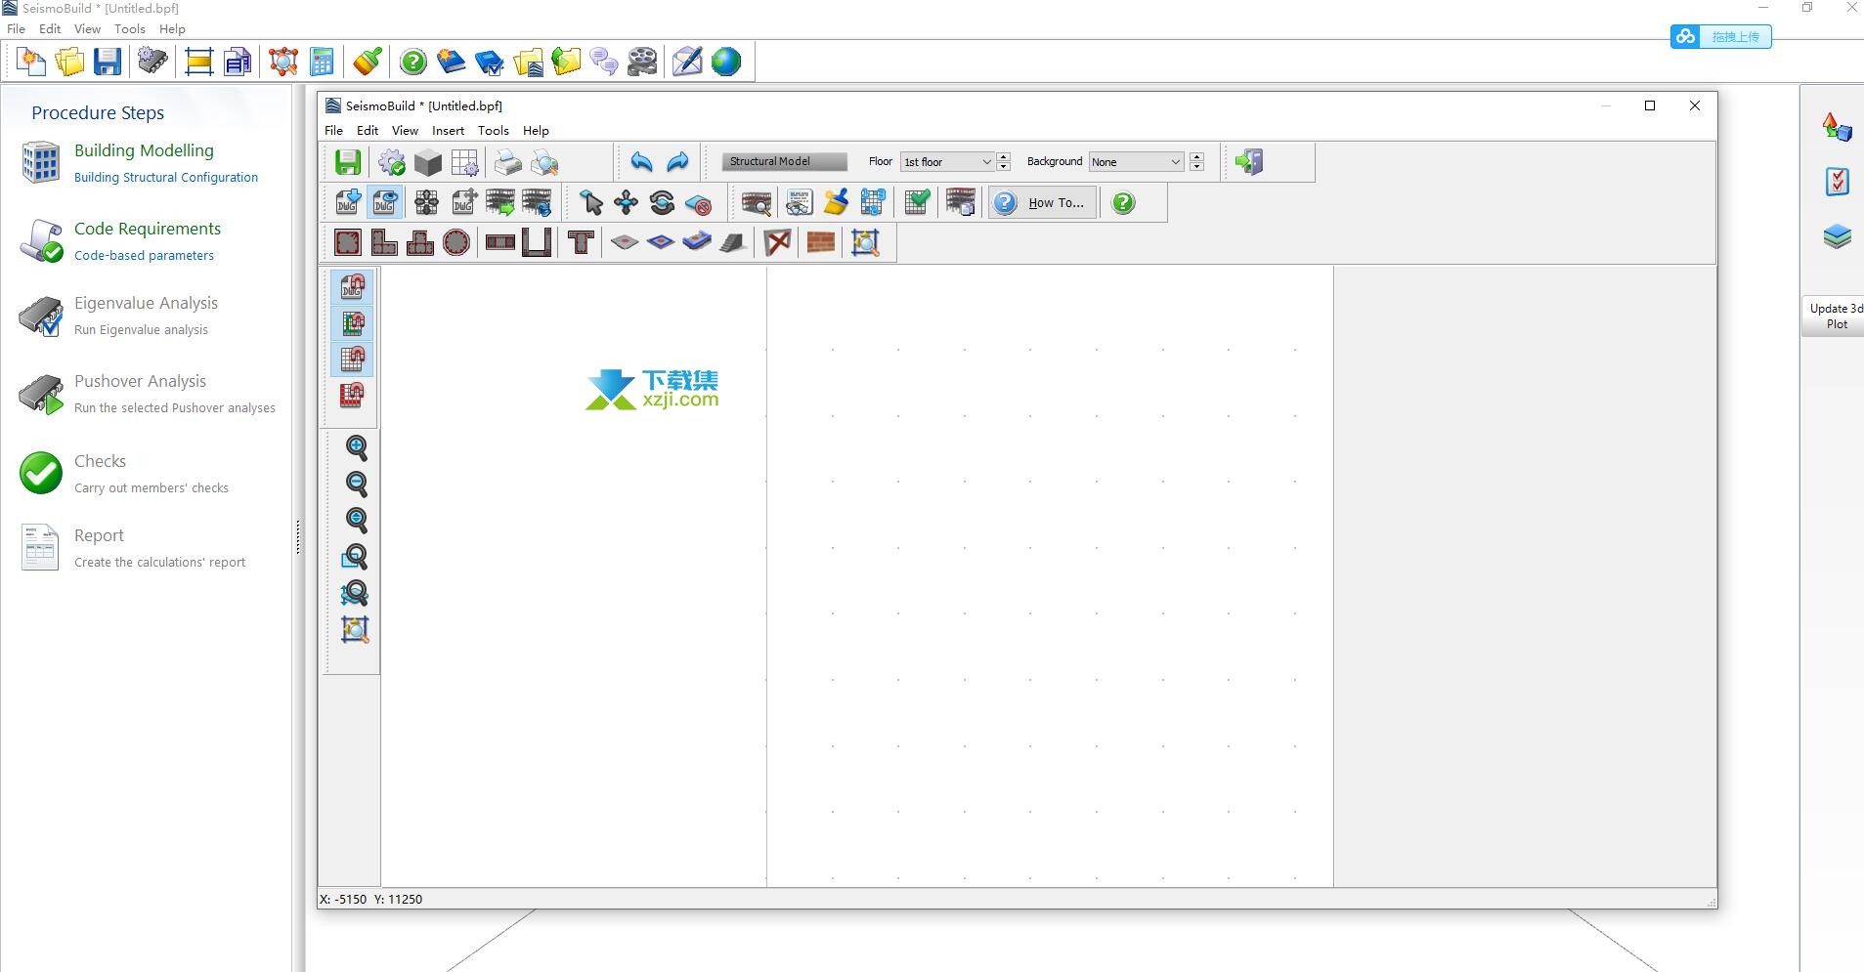
Task: Click the Update 3d Plot button
Action: pos(1834,316)
